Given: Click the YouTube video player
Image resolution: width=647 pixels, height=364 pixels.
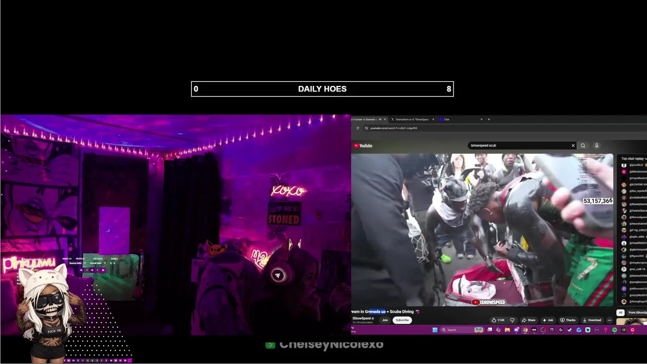Looking at the screenshot, I should pyautogui.click(x=482, y=230).
